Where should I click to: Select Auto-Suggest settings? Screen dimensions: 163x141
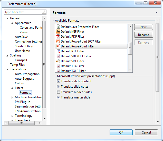pos(24,79)
